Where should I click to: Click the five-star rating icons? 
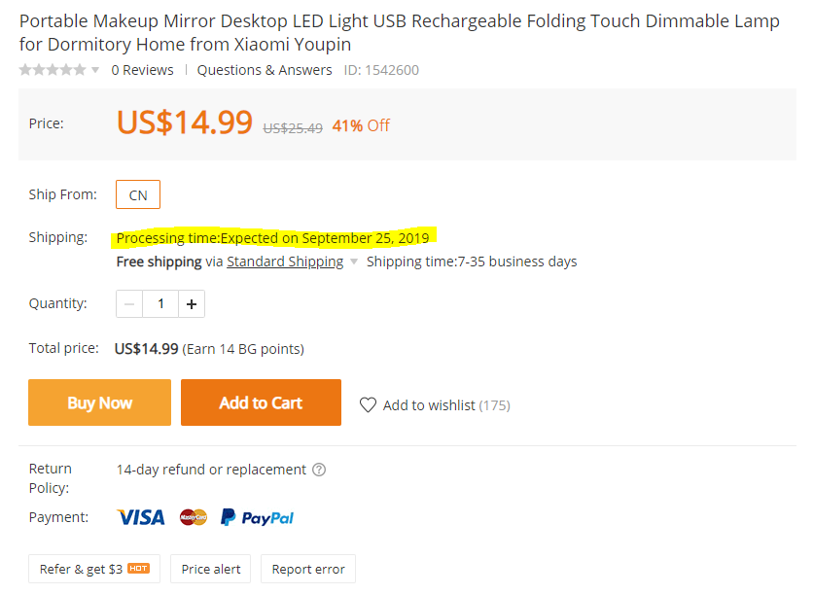tap(53, 70)
